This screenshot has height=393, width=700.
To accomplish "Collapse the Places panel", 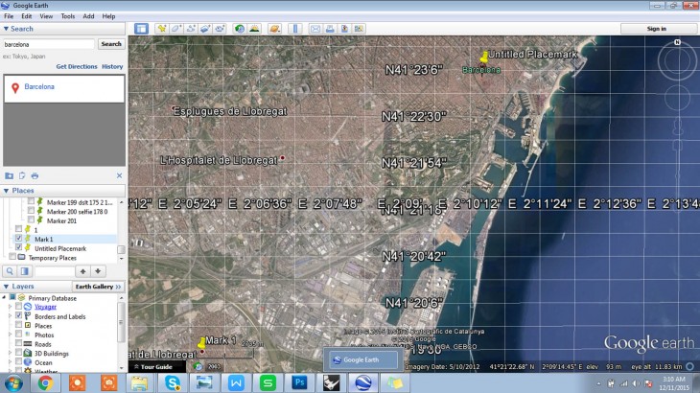I will tap(6, 191).
